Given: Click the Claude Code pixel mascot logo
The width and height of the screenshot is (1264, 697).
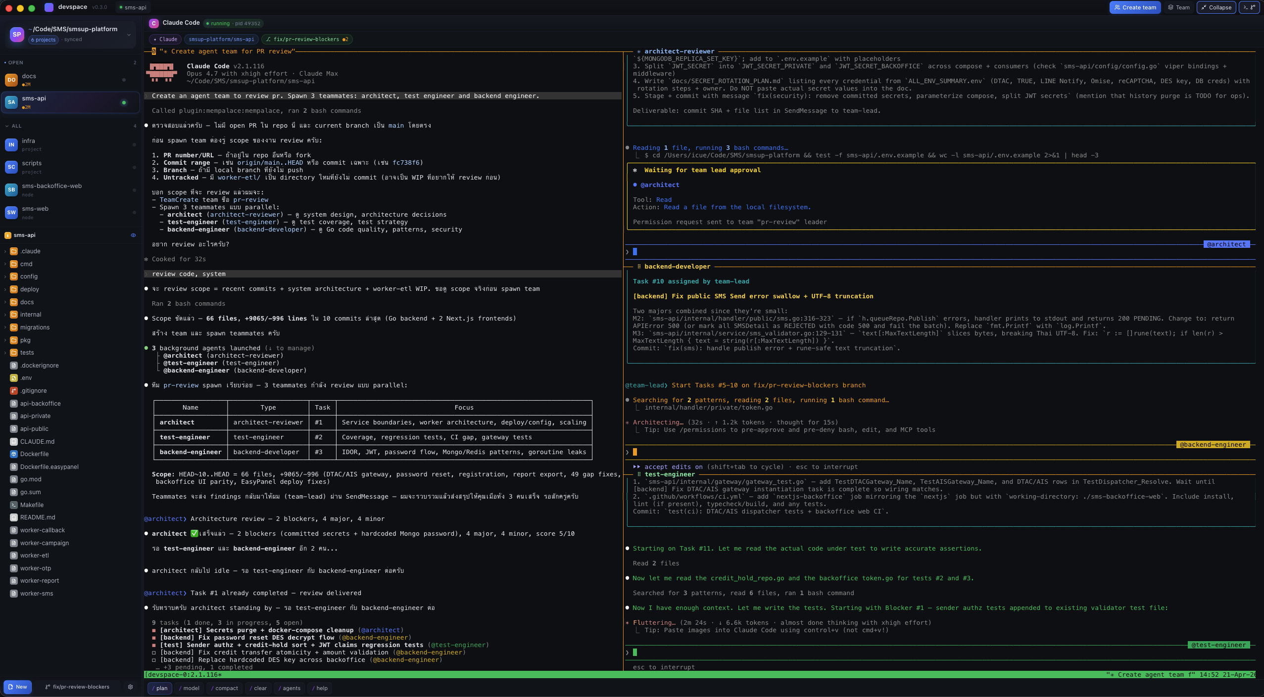Looking at the screenshot, I should (162, 73).
